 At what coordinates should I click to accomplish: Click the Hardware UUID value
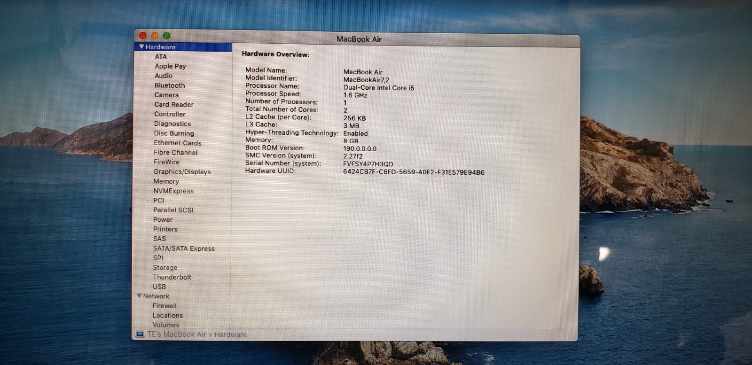tap(414, 172)
